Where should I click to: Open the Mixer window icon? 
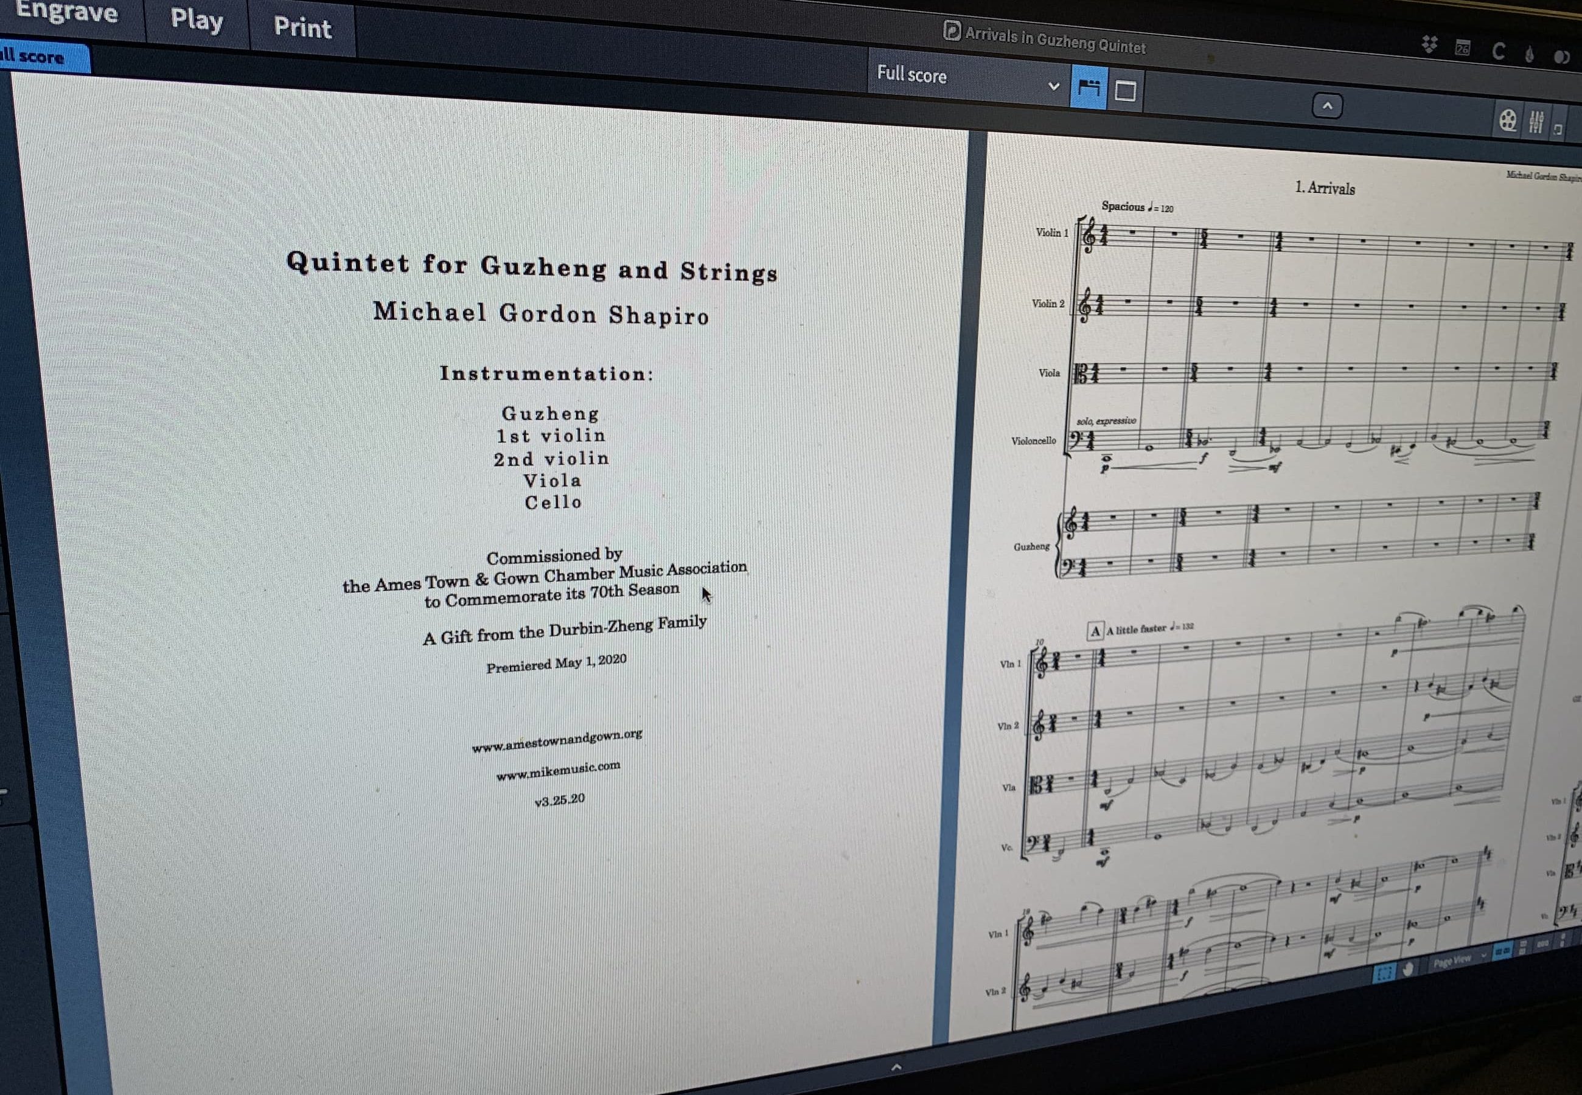click(1536, 123)
